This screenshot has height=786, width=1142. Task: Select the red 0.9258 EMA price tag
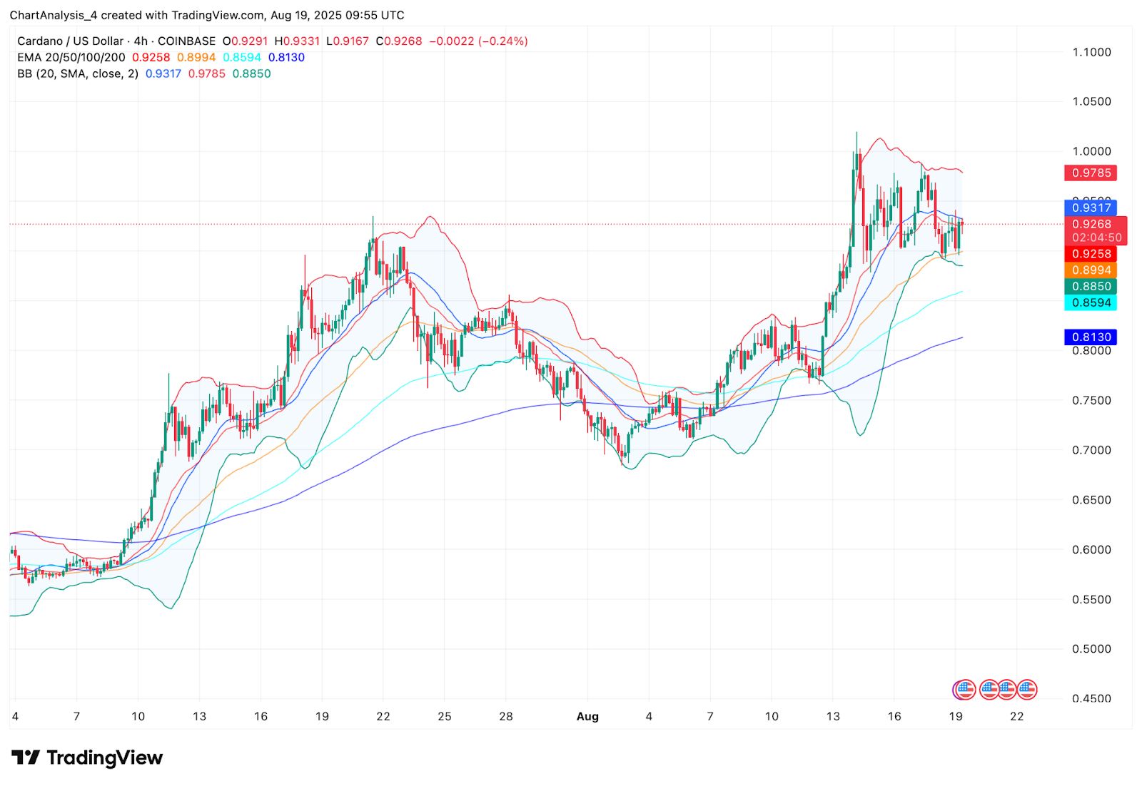tap(1091, 254)
